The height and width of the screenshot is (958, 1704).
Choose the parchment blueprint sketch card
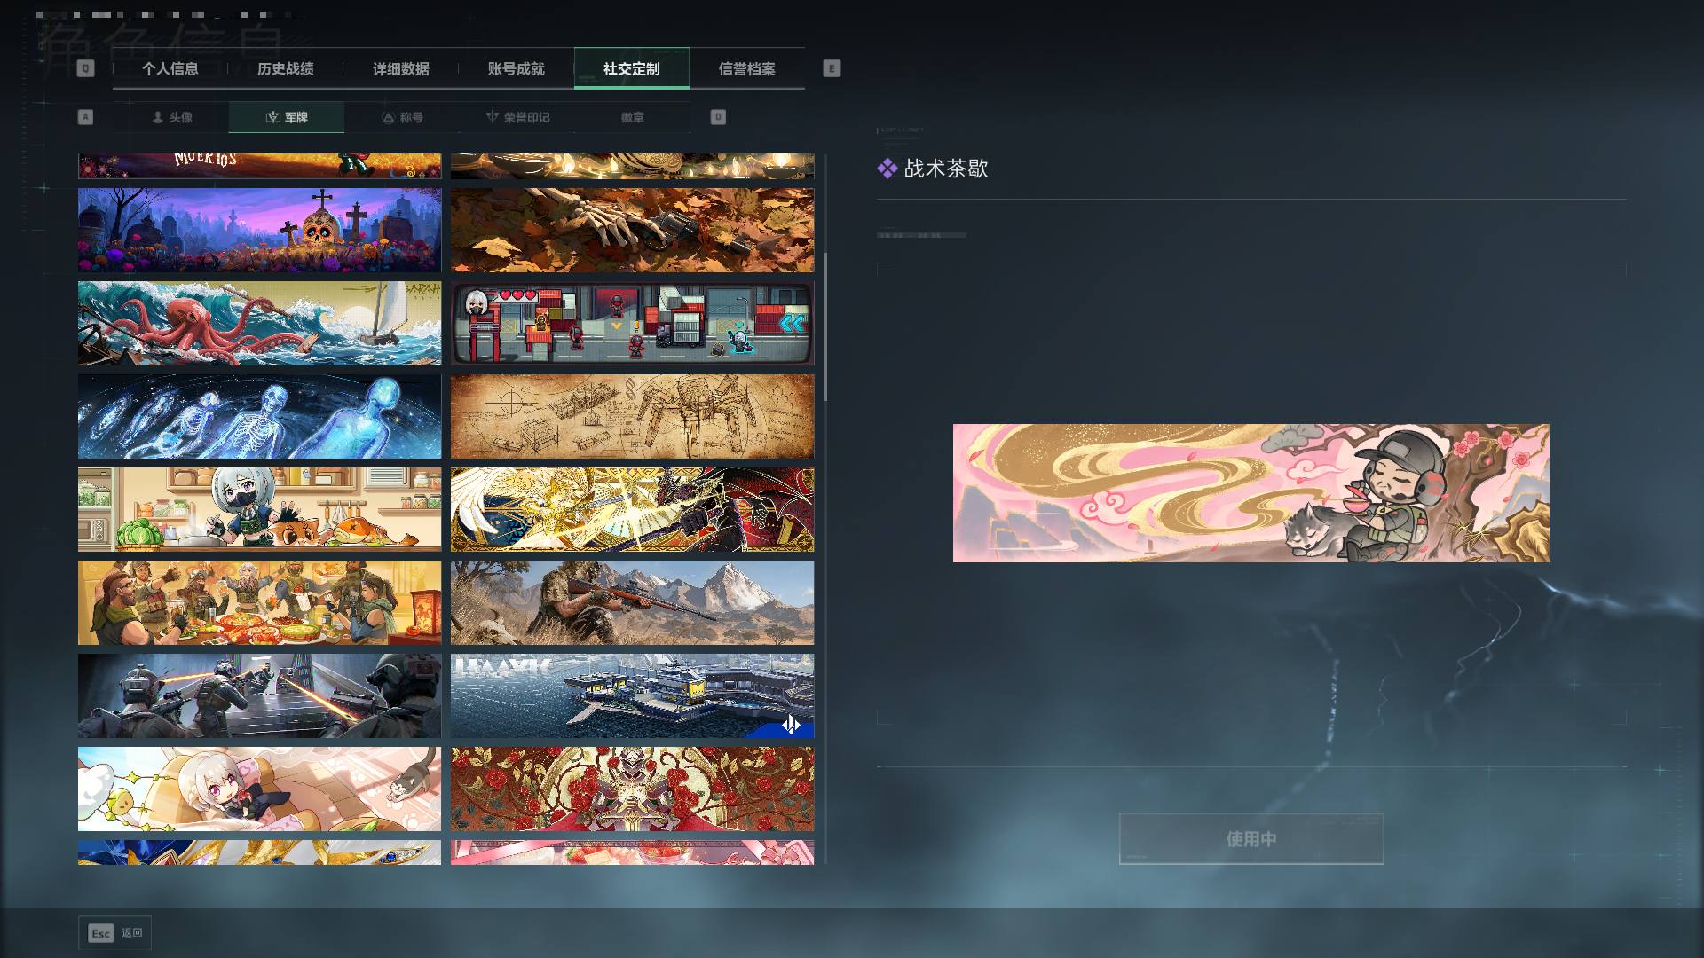pos(632,416)
